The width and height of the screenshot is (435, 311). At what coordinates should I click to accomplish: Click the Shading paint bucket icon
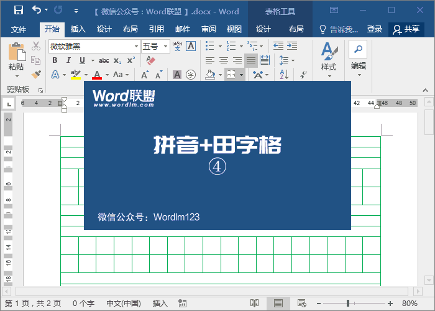pos(210,75)
